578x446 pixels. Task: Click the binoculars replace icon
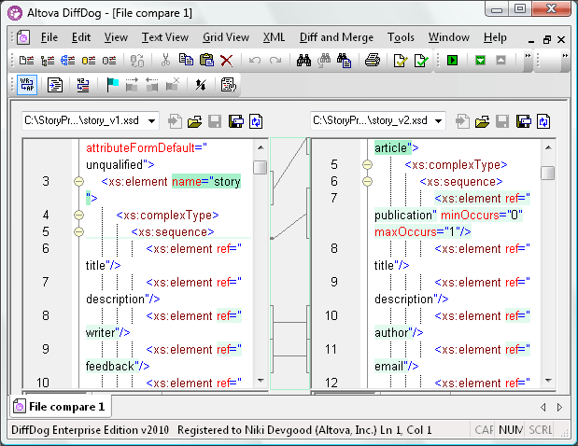coord(324,60)
